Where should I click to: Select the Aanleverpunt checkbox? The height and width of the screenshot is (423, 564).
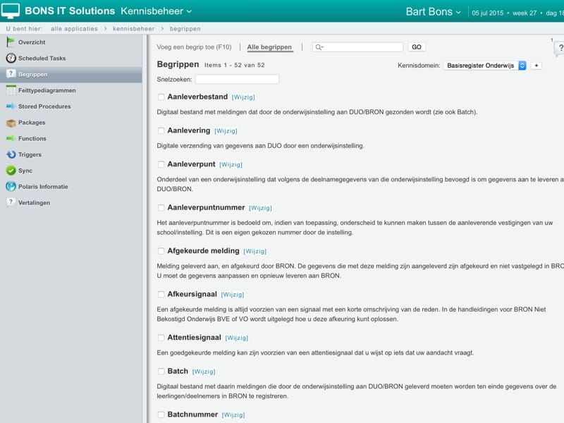coord(161,164)
